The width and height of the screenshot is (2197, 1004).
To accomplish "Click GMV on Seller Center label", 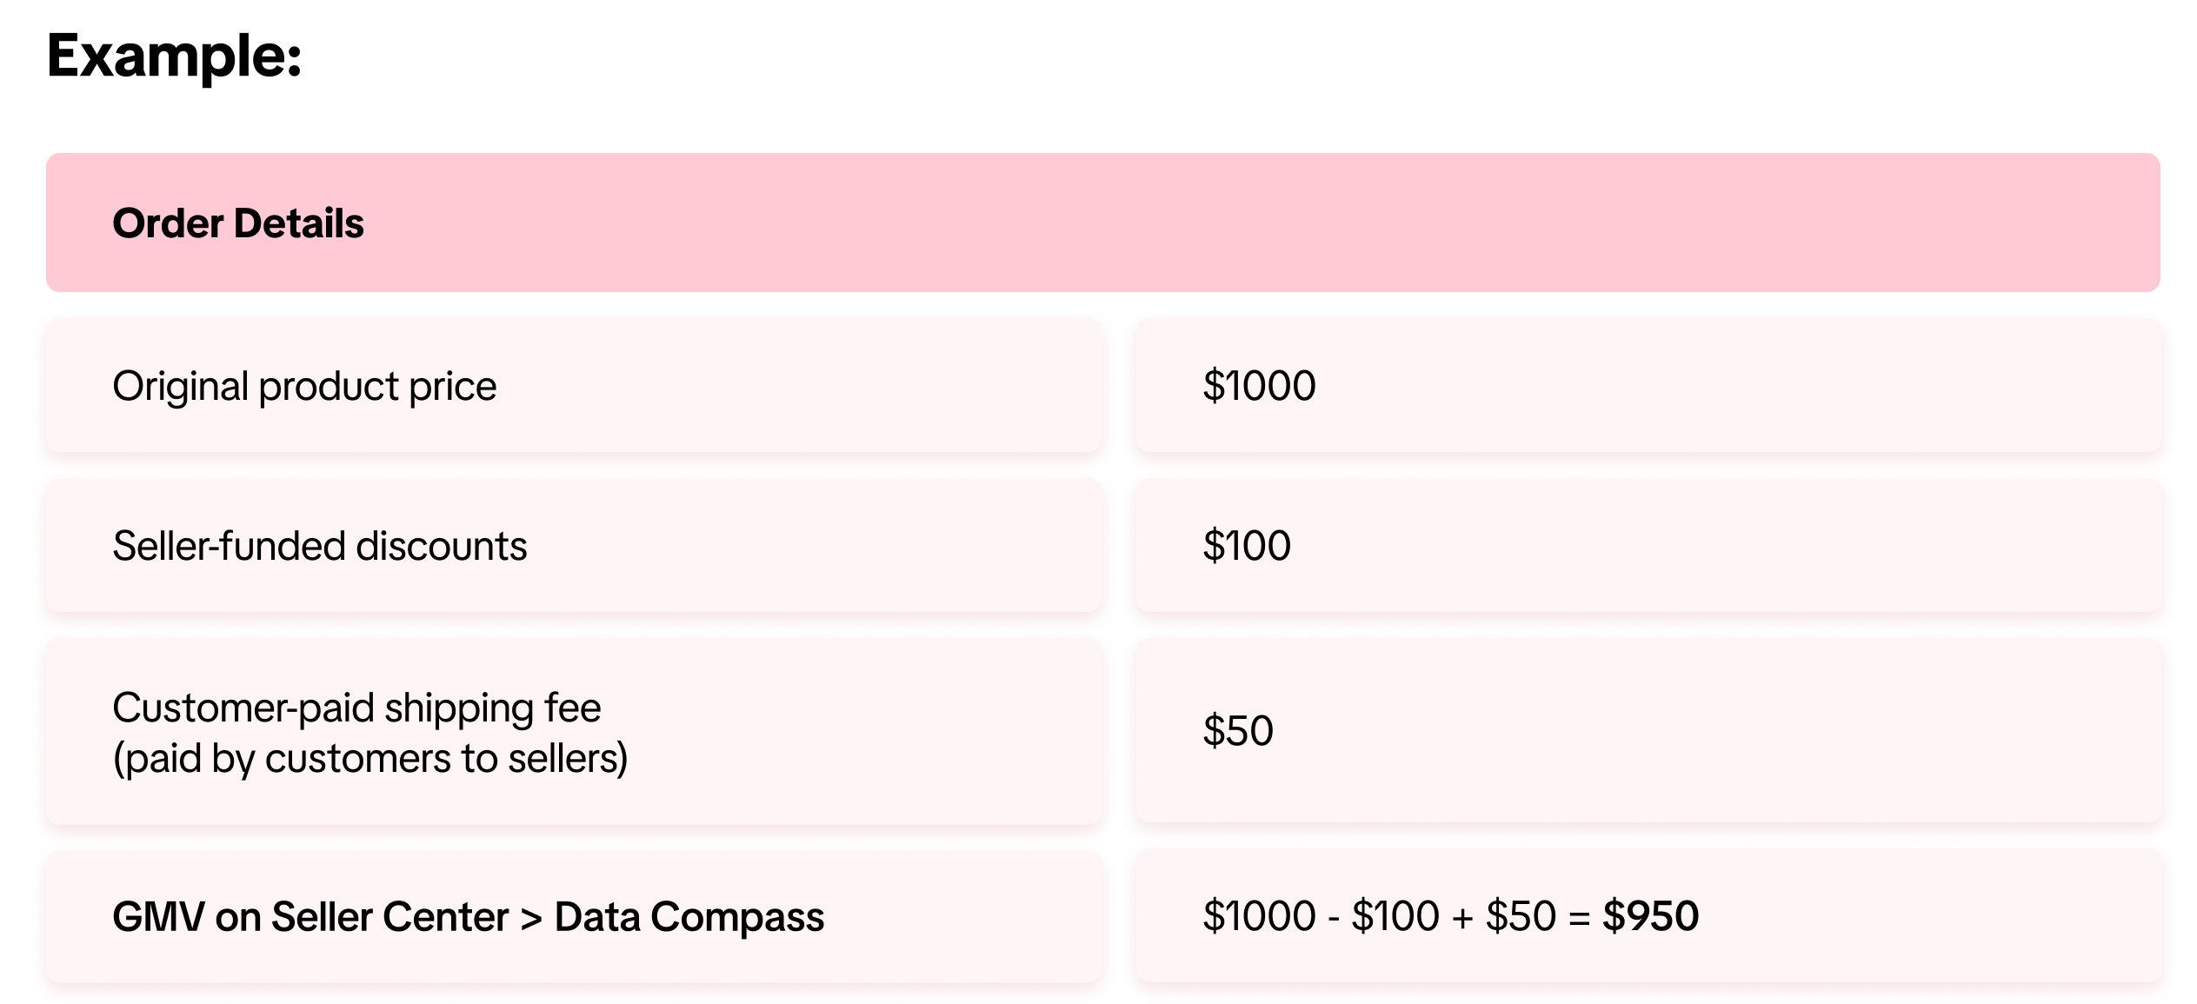I will point(310,917).
